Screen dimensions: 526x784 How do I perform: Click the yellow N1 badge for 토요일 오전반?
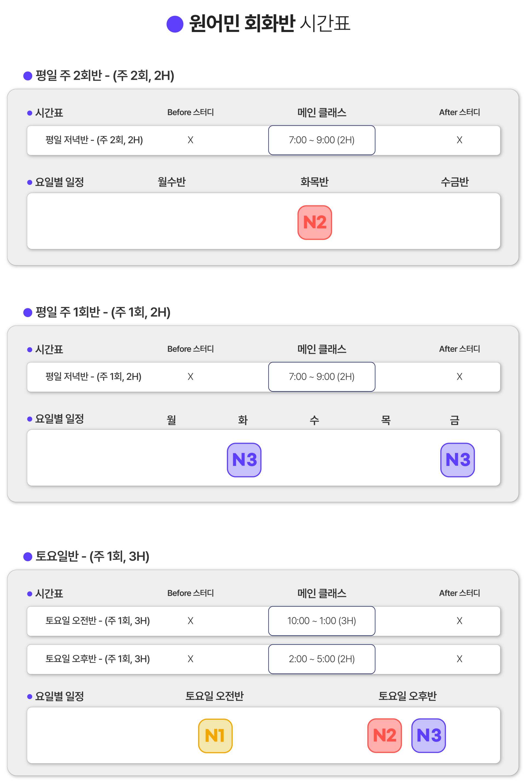215,736
